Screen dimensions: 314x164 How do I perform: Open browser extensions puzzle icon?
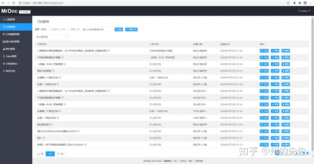tap(300, 3)
